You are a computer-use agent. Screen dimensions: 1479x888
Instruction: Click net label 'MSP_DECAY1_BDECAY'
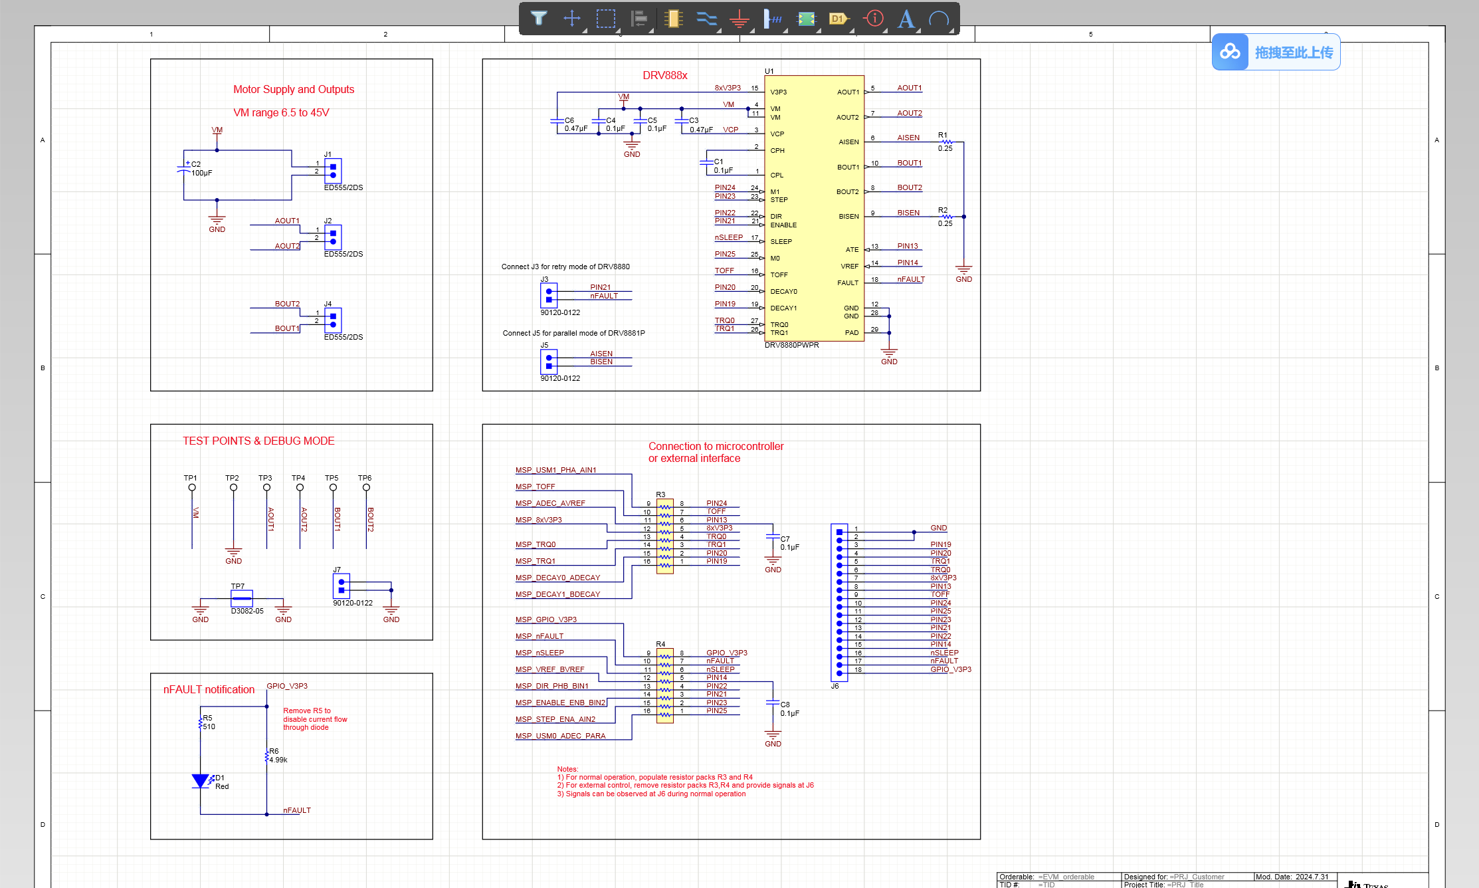558,594
